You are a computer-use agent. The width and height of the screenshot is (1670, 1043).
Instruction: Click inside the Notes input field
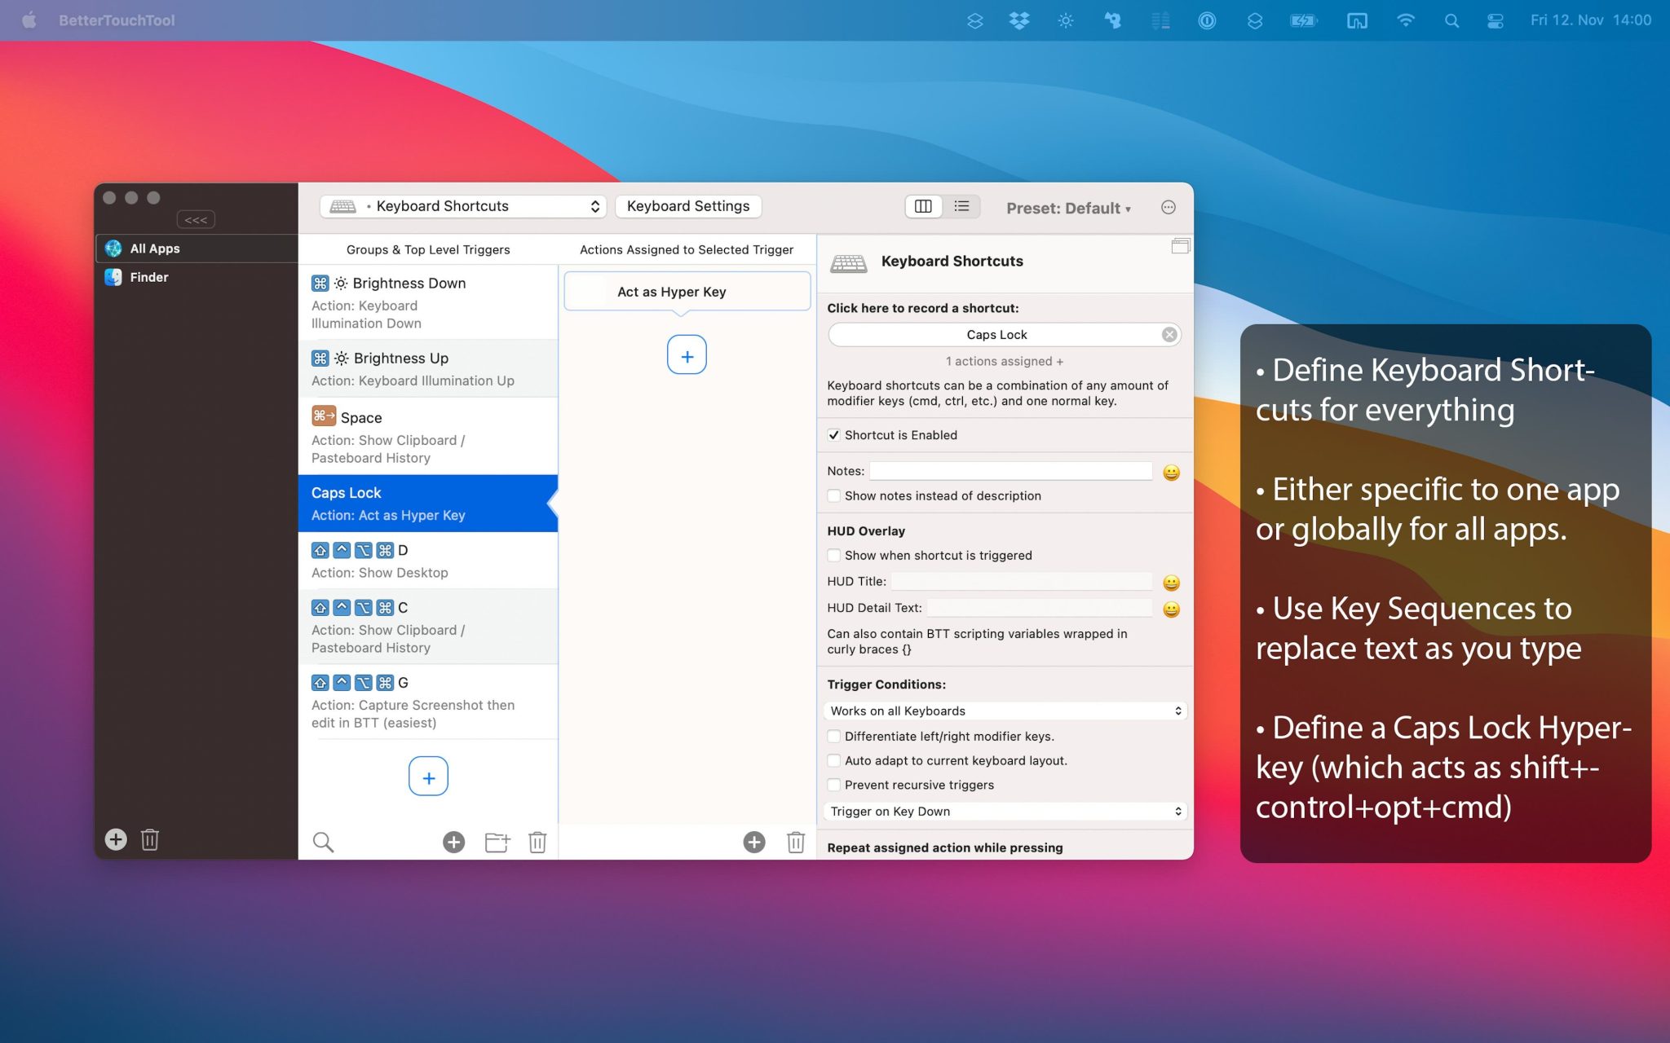coord(1010,471)
